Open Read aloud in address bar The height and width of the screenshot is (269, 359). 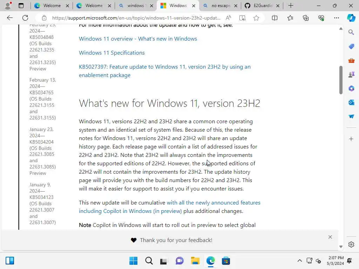[228, 18]
